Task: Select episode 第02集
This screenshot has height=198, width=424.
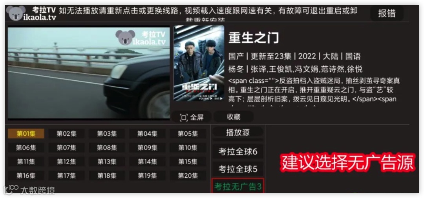Action: tap(66, 134)
